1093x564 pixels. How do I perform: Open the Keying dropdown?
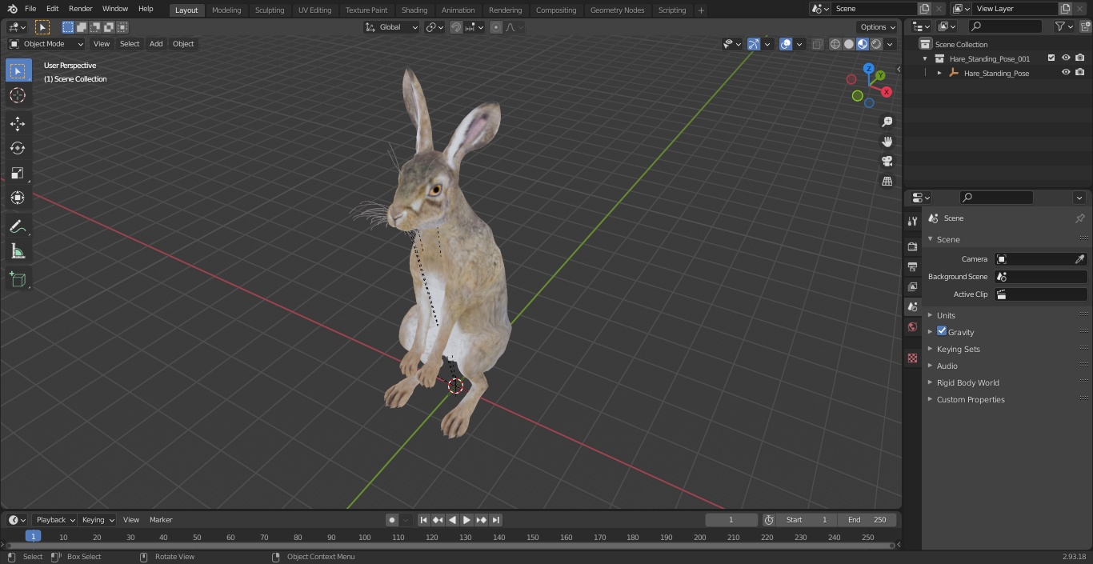coord(98,520)
